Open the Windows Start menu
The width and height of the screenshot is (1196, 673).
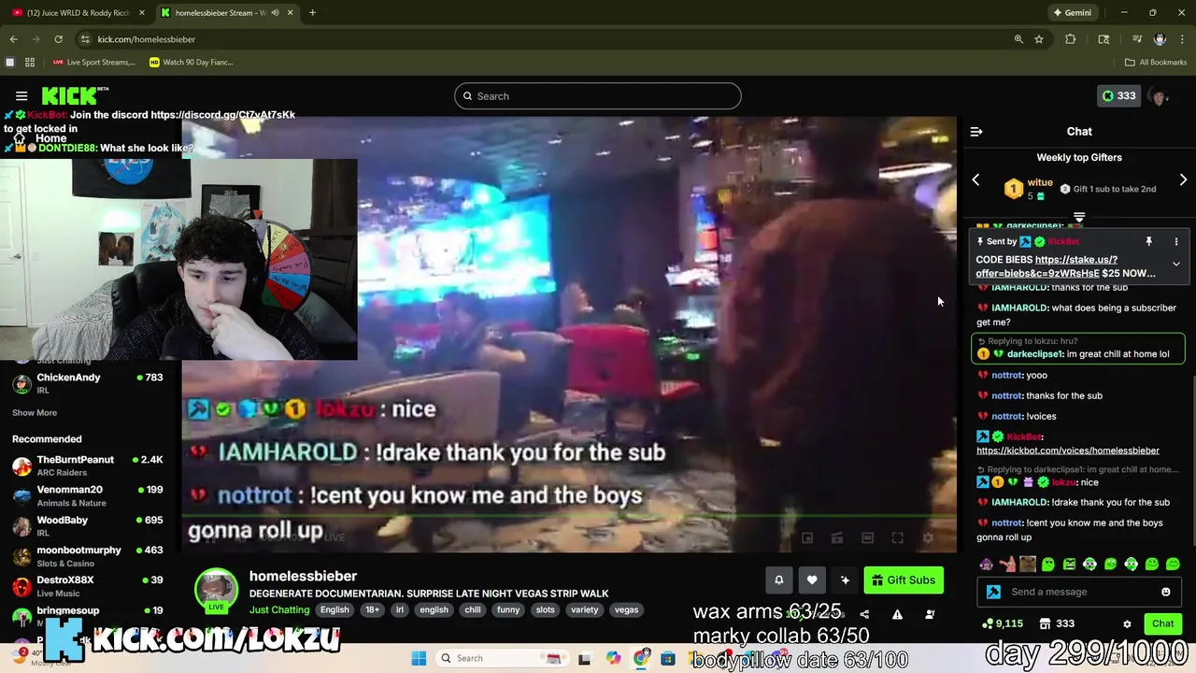(x=419, y=658)
